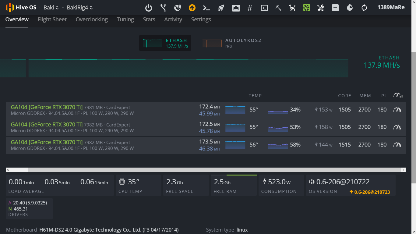Open the Baki farm dropdown
Viewport: 416px width, 234px height.
pos(51,7)
